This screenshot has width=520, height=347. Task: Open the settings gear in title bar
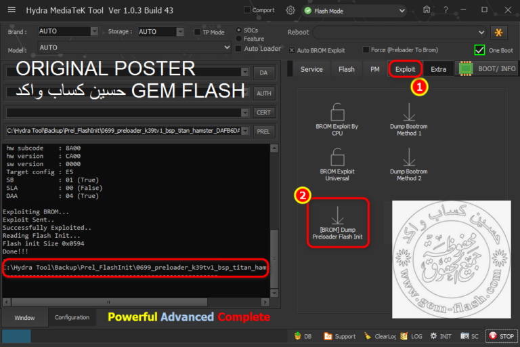[x=290, y=10]
